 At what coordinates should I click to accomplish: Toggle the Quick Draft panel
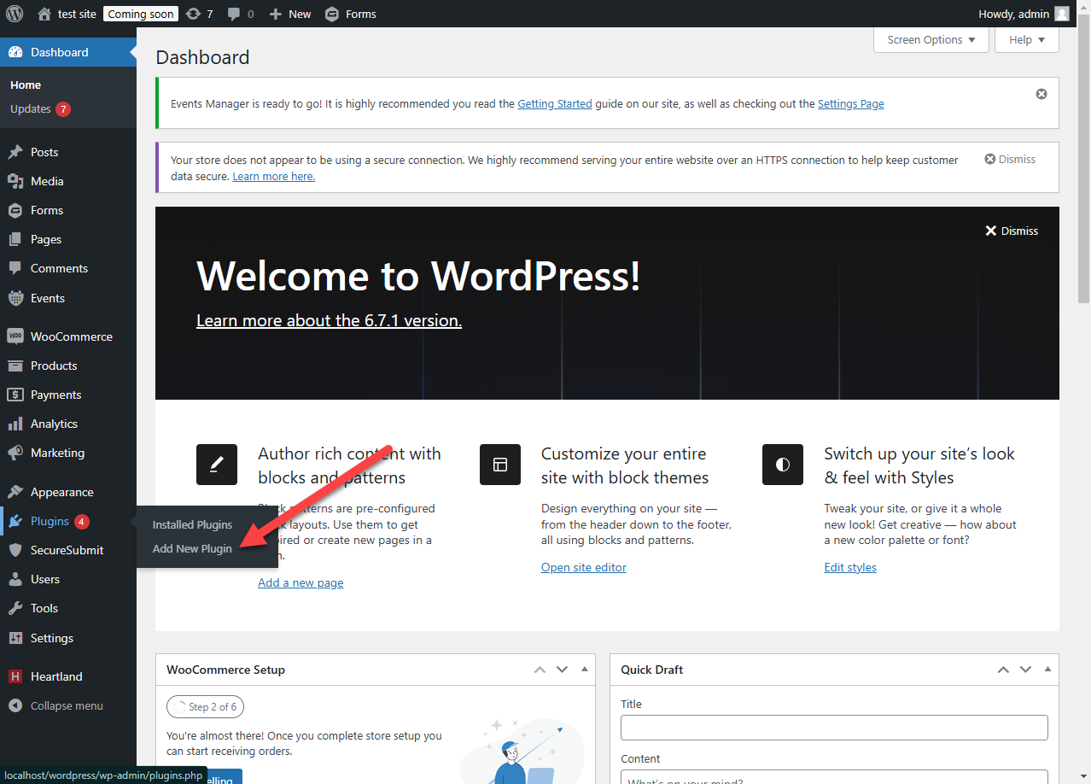[x=1047, y=670]
